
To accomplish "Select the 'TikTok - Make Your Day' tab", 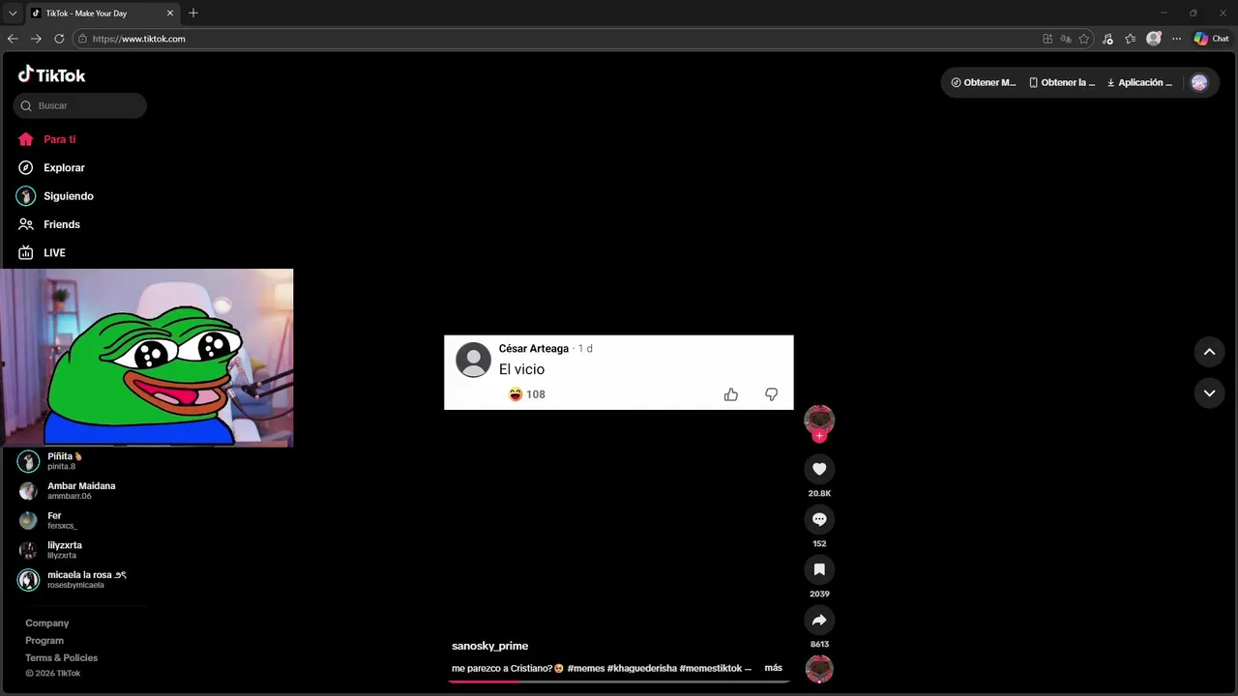I will (x=103, y=13).
